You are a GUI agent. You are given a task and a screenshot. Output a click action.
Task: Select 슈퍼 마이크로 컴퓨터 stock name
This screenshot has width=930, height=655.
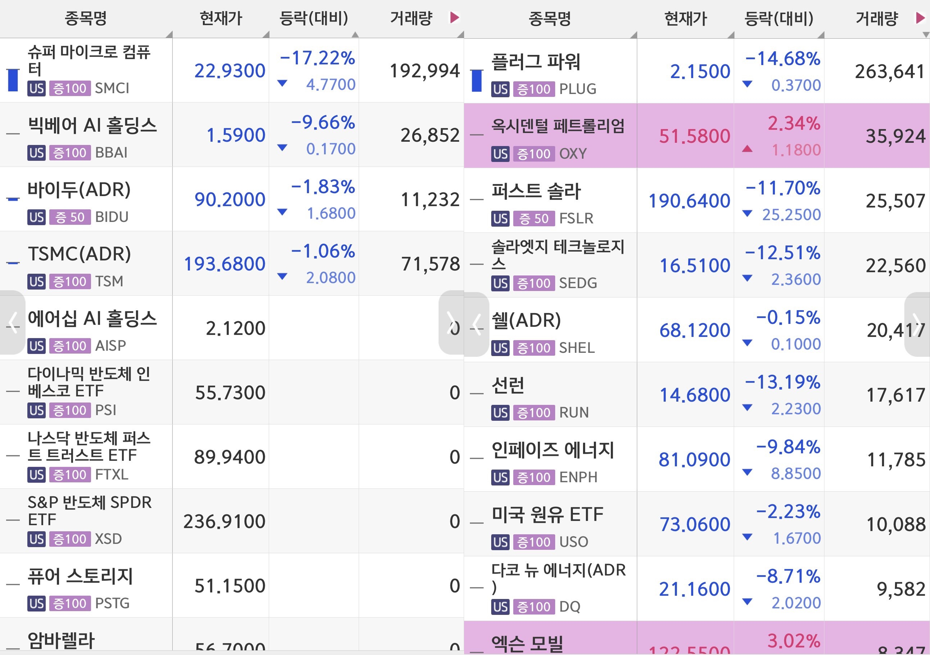point(89,60)
